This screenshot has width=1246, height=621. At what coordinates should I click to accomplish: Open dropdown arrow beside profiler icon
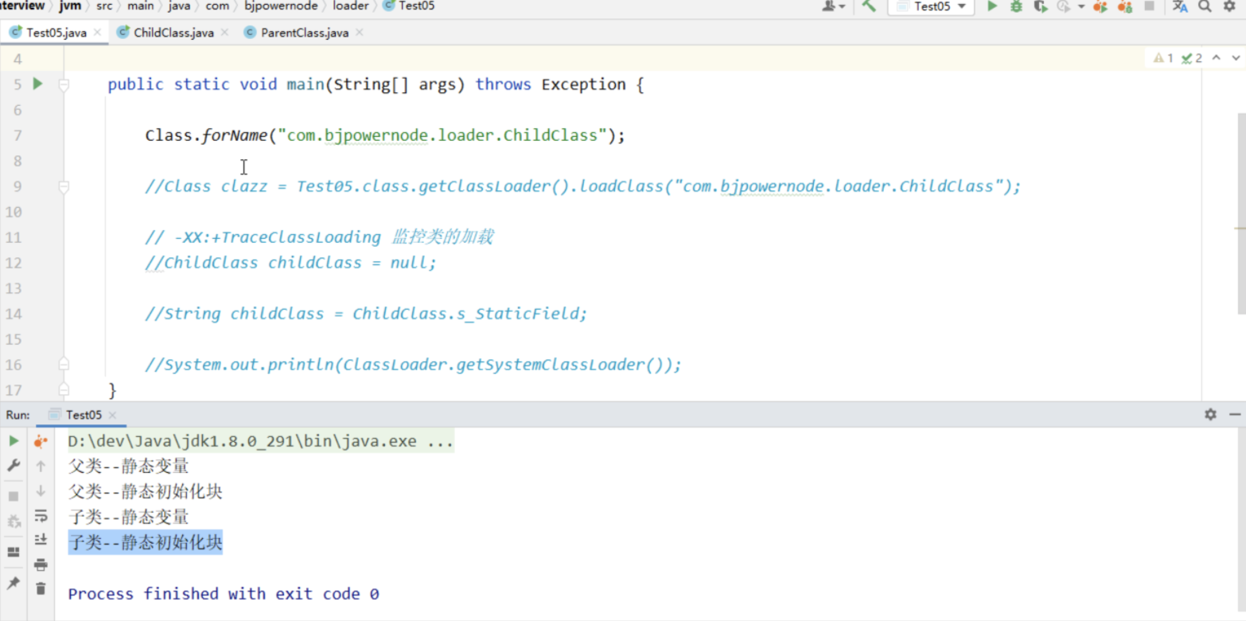pyautogui.click(x=1081, y=6)
